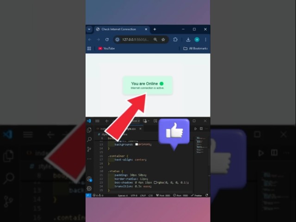Click the Port 3000 status item
Screen dimensions: 296x222
point(163,195)
